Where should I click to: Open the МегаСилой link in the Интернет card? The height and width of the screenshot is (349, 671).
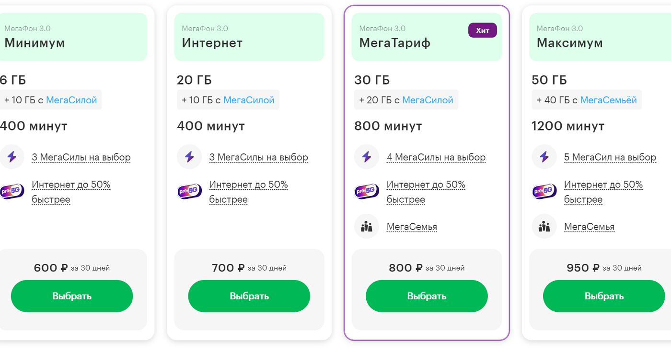coord(249,100)
